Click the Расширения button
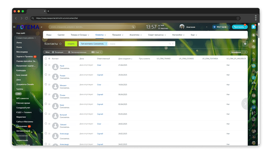272x154 pixels. click(x=236, y=52)
